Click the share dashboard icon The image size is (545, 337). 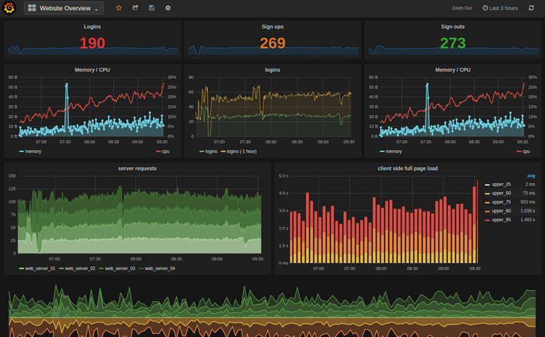click(135, 8)
